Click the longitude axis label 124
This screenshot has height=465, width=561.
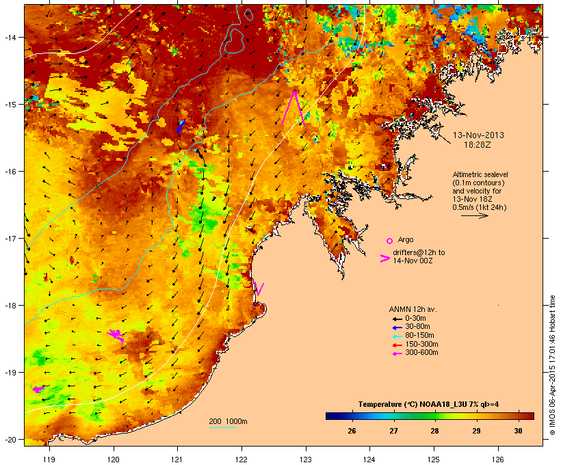coord(369,460)
